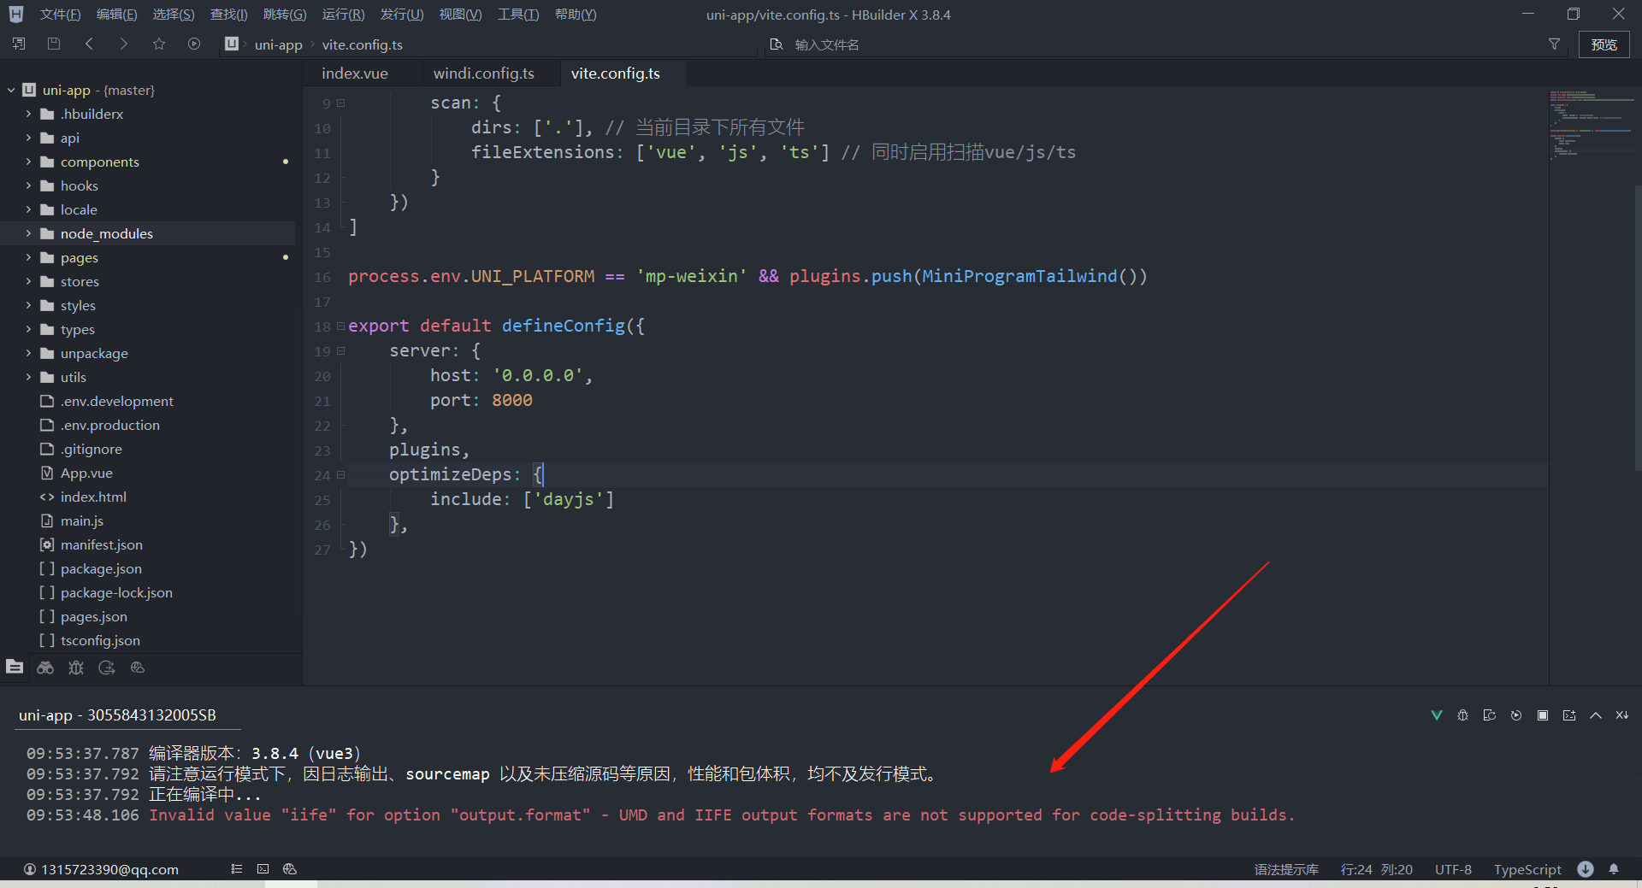Open the 帮助(Y) menu

tap(576, 15)
